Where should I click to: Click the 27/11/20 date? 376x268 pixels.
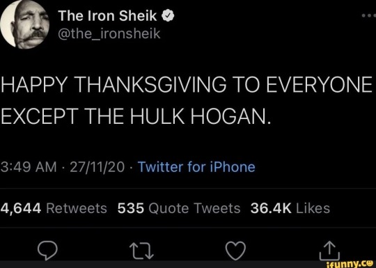click(x=97, y=167)
